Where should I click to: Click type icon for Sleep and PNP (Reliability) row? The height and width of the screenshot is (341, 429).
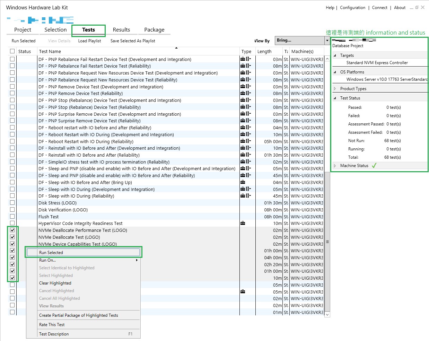(245, 175)
